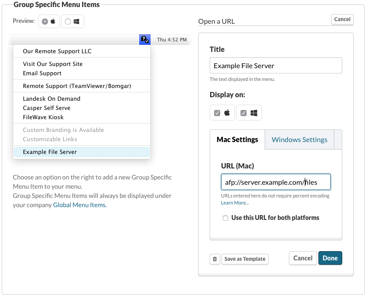The image size is (366, 296).
Task: Delete this menu item with trash icon
Action: tap(215, 259)
